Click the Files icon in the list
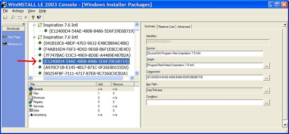Screen dimensions: 289x134 31,93
